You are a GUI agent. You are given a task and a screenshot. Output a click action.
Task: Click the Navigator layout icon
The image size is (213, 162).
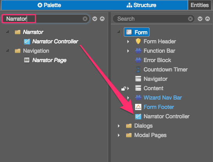pyautogui.click(x=138, y=79)
